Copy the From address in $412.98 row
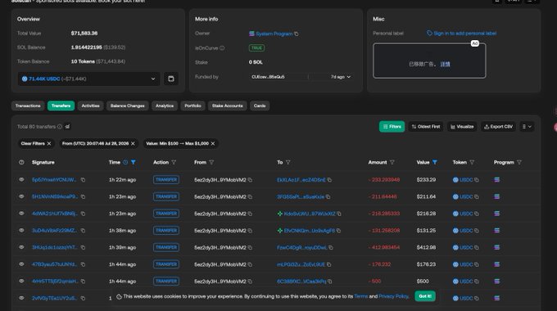The image size is (557, 311). pyautogui.click(x=250, y=247)
